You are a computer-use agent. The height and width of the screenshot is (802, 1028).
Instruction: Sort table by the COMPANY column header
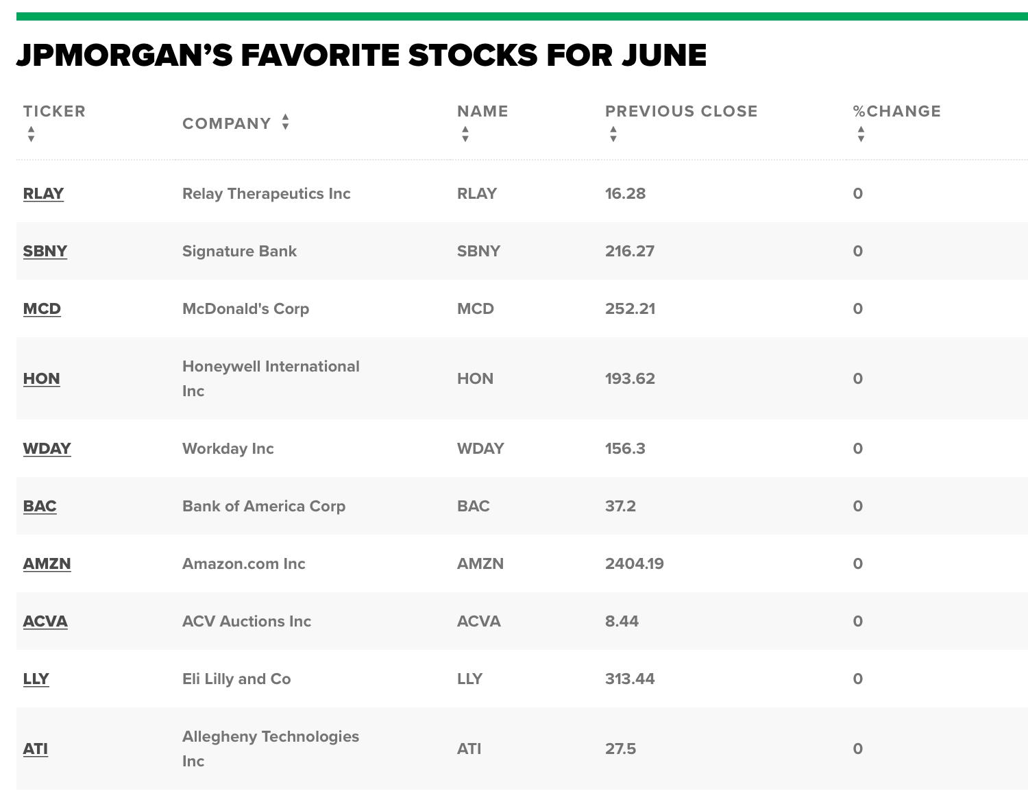tap(226, 123)
